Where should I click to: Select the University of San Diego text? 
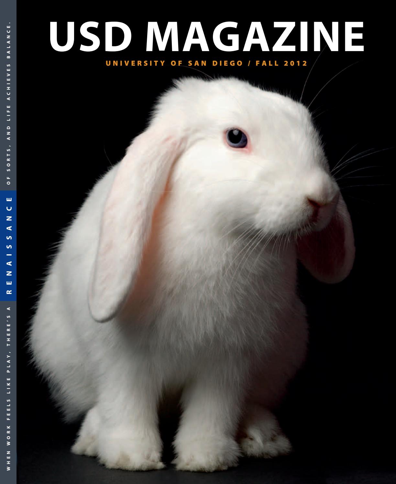coord(174,63)
